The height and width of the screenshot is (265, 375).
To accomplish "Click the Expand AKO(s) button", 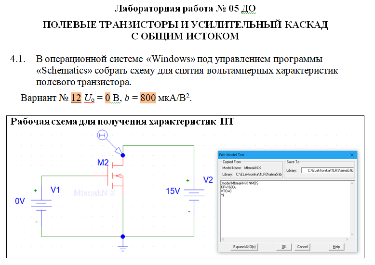I will tap(244, 247).
